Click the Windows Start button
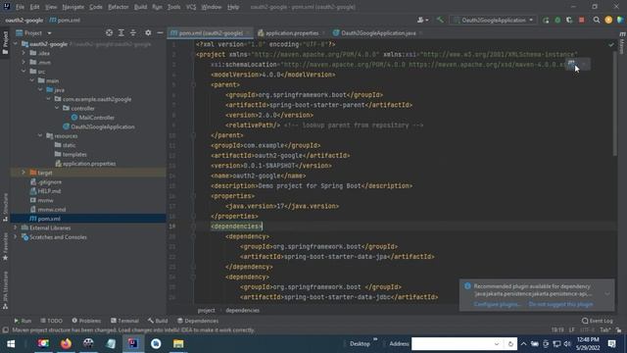 click(x=11, y=344)
